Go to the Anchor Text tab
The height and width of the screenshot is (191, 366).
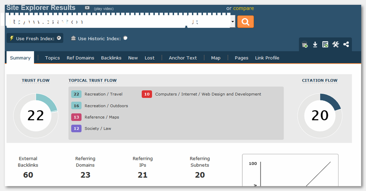[x=183, y=58]
